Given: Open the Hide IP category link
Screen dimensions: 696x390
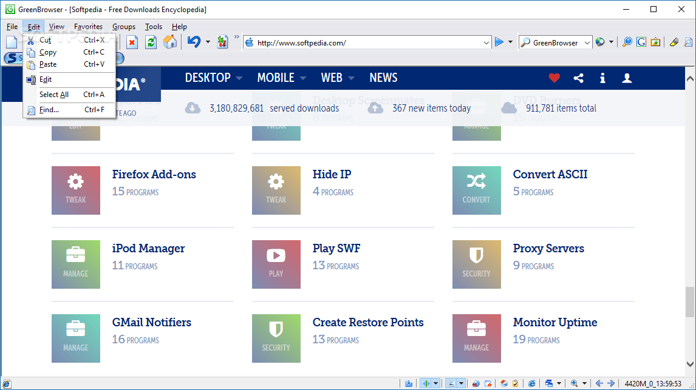Looking at the screenshot, I should tap(332, 174).
